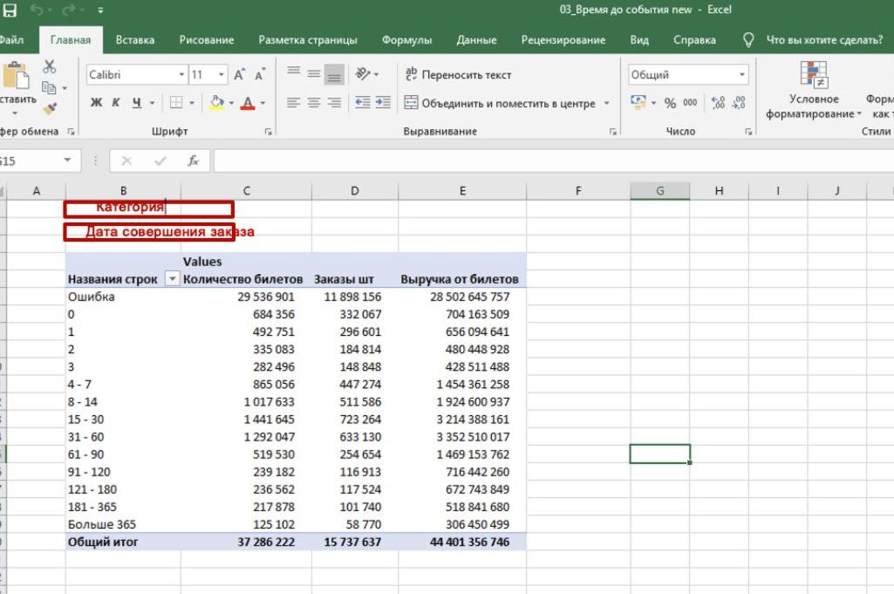Click the Orientation text angle icon
Viewport: 894px width, 594px height.
[363, 75]
